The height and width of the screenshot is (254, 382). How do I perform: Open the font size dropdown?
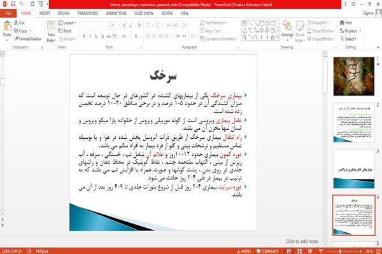tap(119, 25)
